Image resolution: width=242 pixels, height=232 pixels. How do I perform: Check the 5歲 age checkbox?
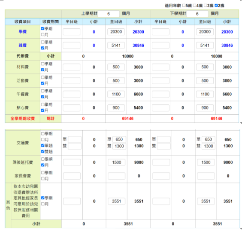184,6
